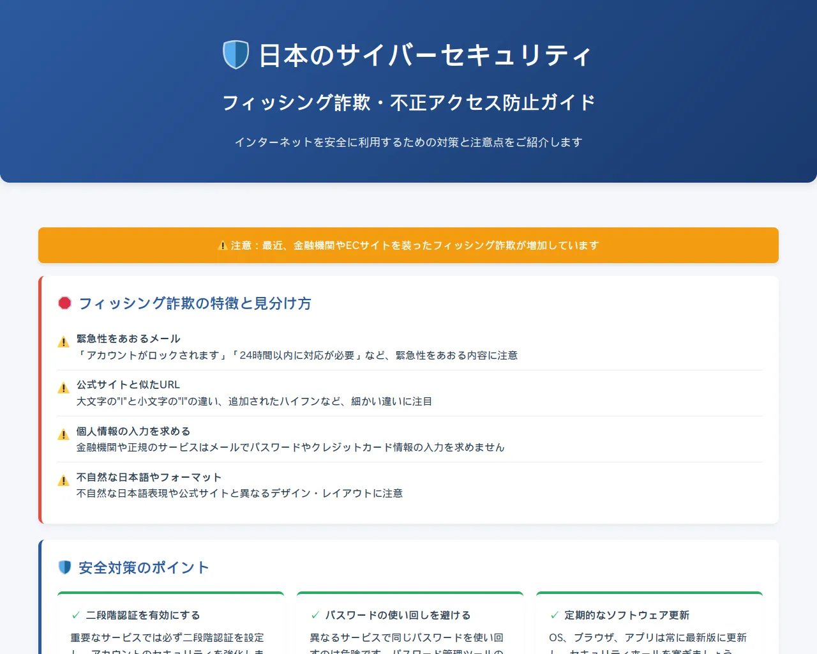Viewport: 817px width, 654px height.
Task: Expand the フィッシング詐欺の特徴と見分け方 section heading
Action: pos(195,303)
